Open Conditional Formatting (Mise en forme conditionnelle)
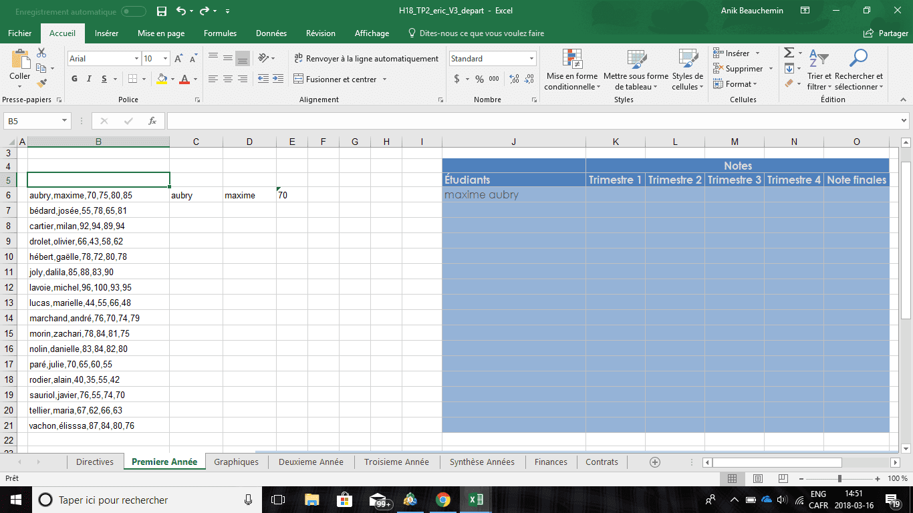 (x=571, y=69)
